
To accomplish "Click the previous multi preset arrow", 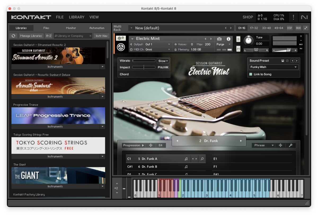I will pos(226,28).
